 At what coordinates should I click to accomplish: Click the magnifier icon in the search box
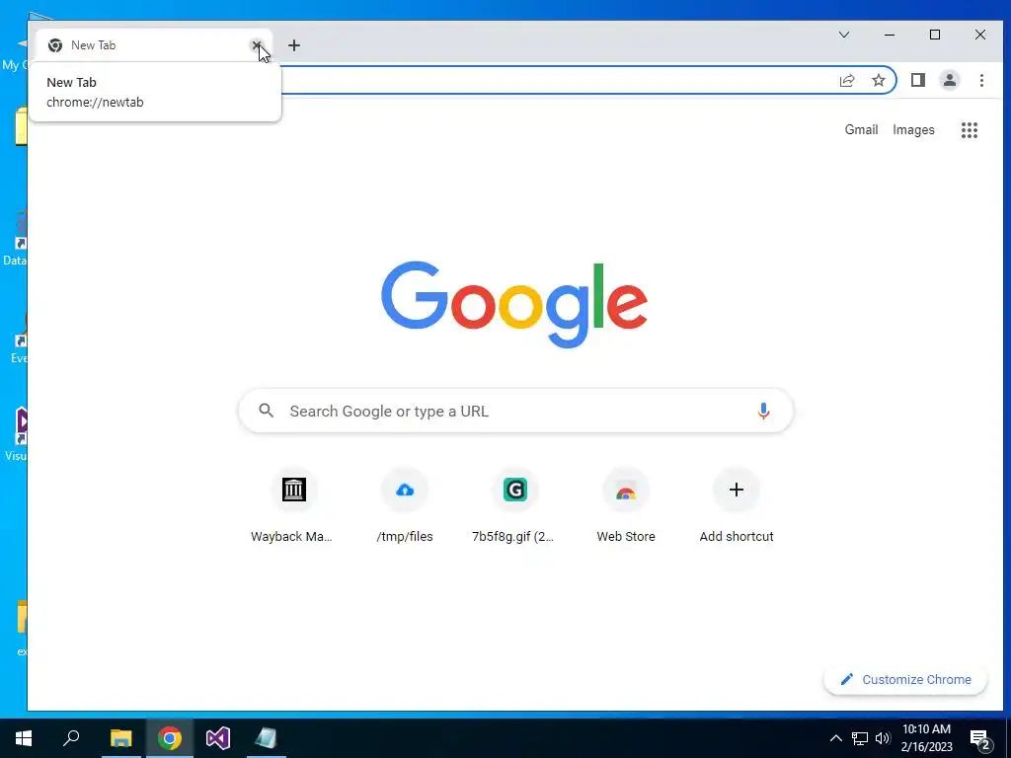tap(266, 411)
